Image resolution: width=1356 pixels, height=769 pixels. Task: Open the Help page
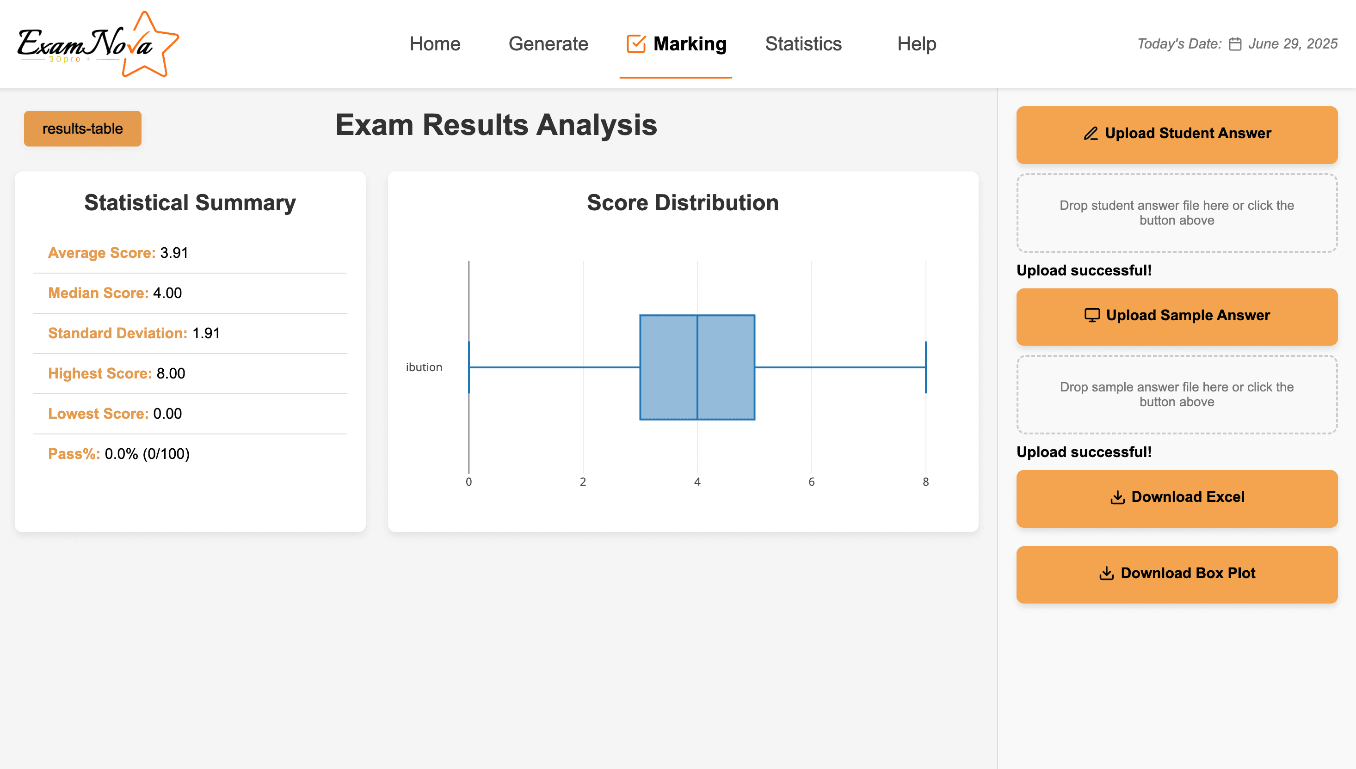coord(916,44)
